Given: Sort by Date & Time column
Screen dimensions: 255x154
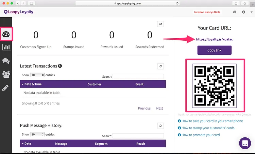Looking at the screenshot, I should coord(32,84).
